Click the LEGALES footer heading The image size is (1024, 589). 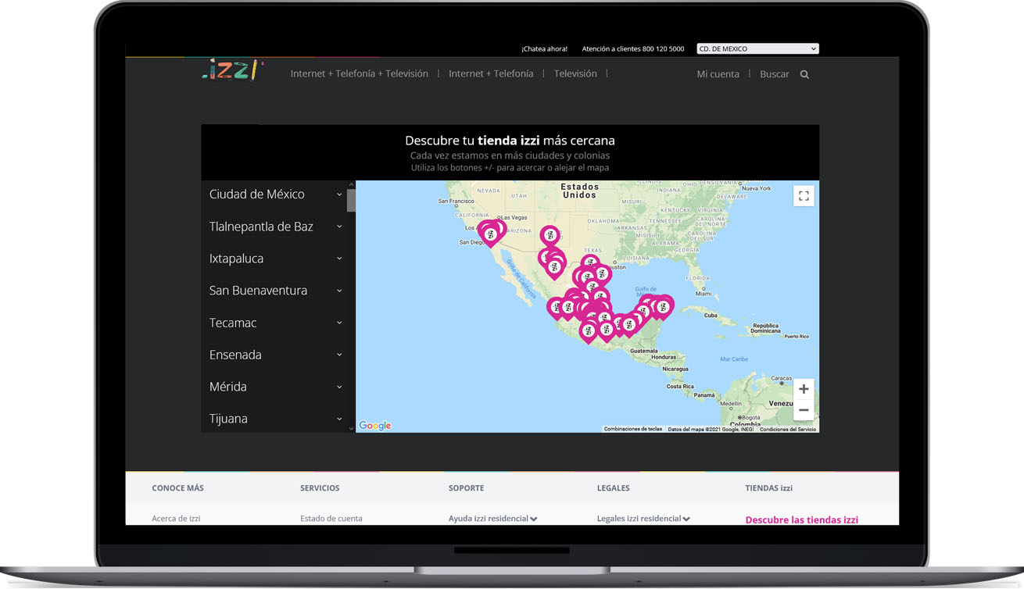(613, 488)
